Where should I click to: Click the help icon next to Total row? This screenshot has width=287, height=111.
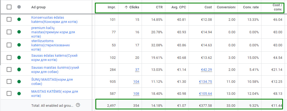78,105
